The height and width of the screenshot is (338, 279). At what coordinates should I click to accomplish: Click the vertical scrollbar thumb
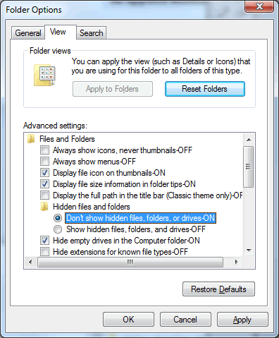(249, 167)
